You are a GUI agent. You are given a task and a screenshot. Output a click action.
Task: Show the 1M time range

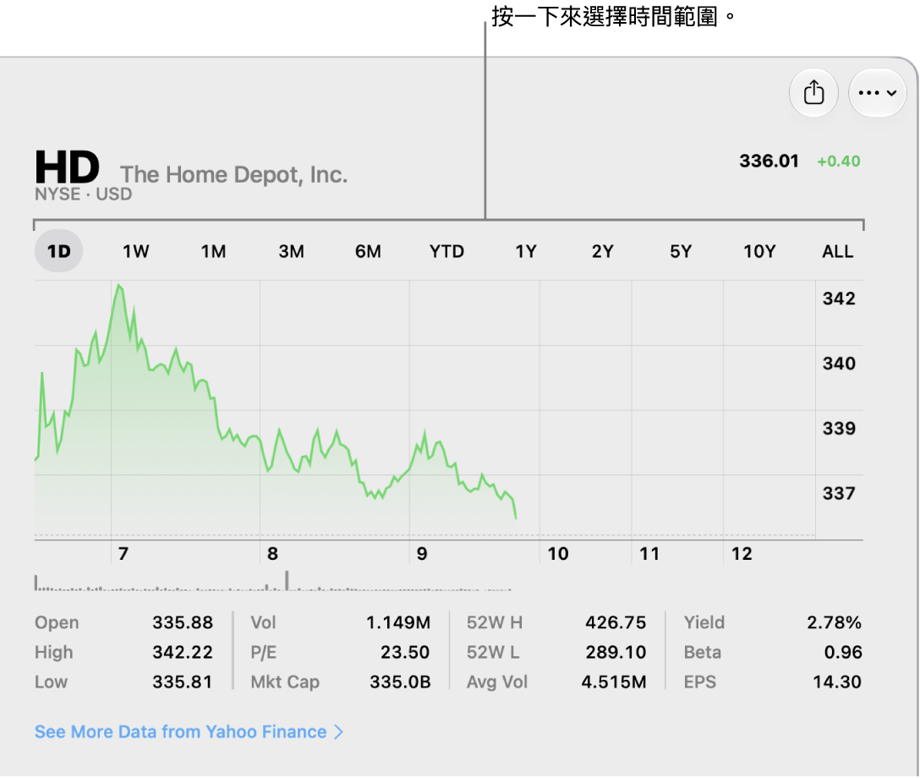[x=213, y=251]
